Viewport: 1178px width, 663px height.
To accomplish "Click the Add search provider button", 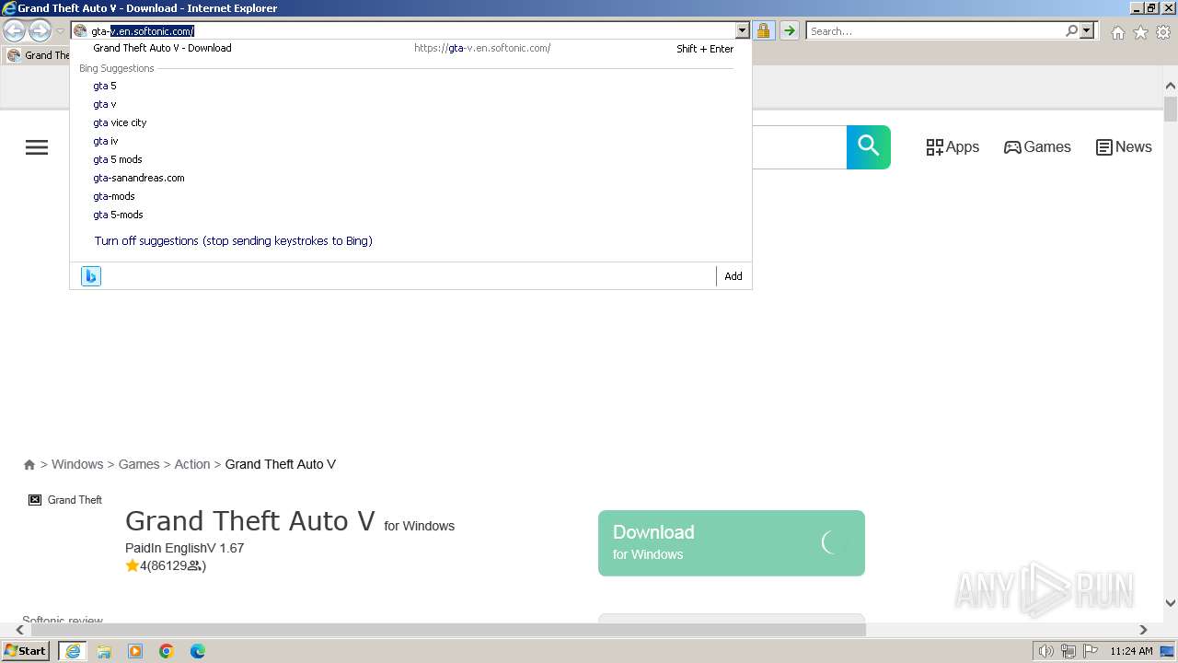I will (733, 276).
